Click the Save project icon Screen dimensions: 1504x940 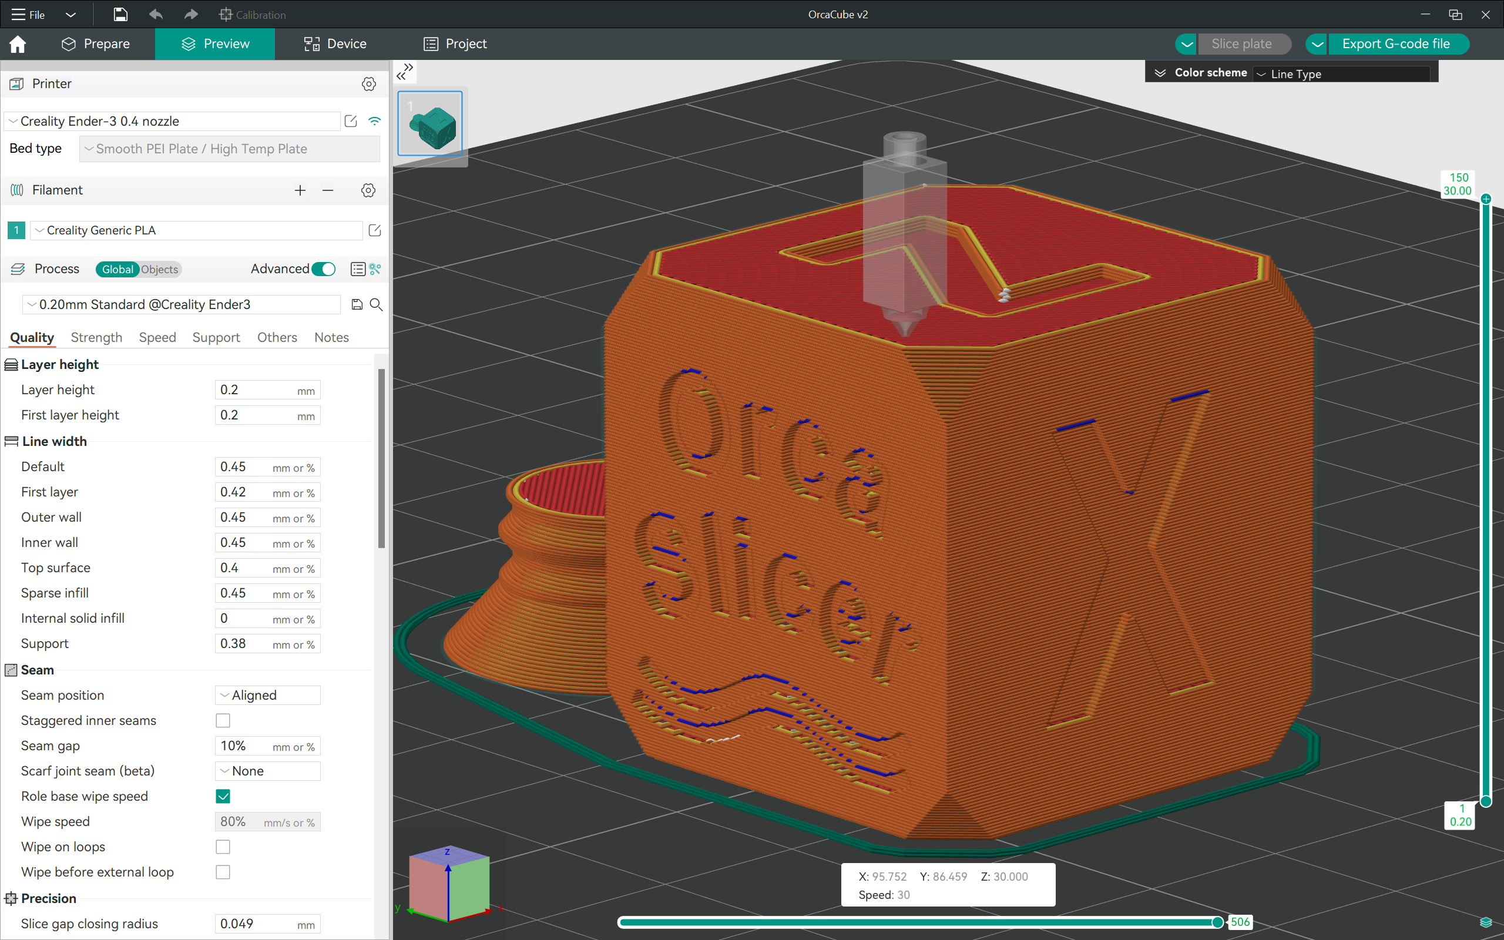pos(120,14)
